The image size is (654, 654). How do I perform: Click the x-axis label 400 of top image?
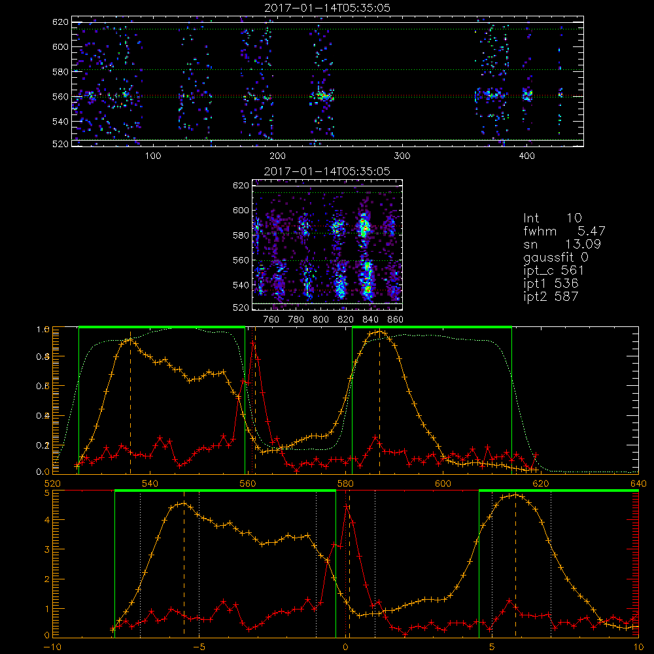pyautogui.click(x=526, y=156)
